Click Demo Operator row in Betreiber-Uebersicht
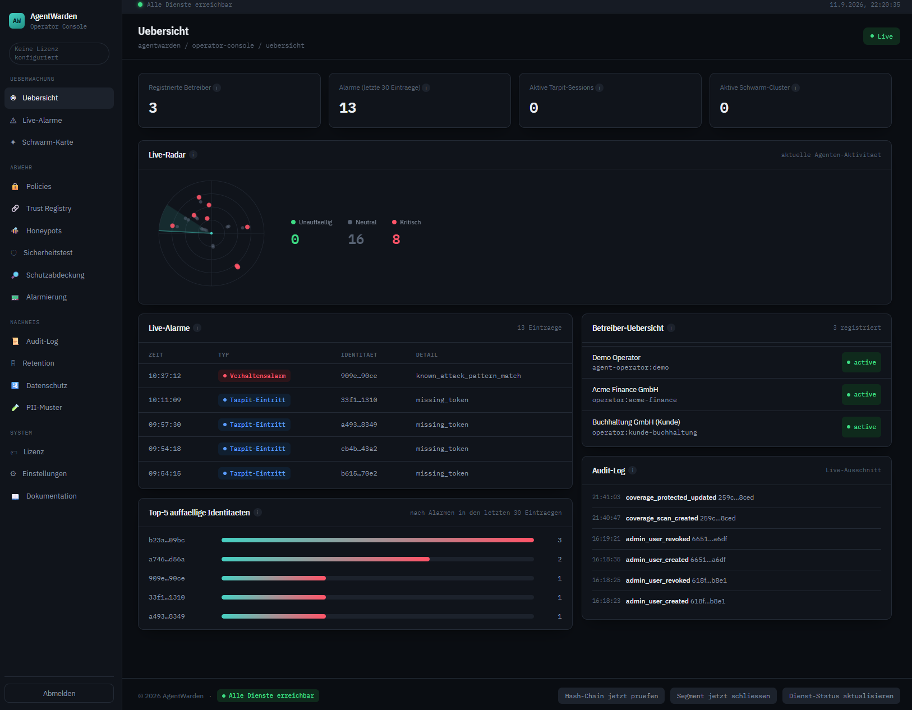This screenshot has width=912, height=710. (736, 362)
